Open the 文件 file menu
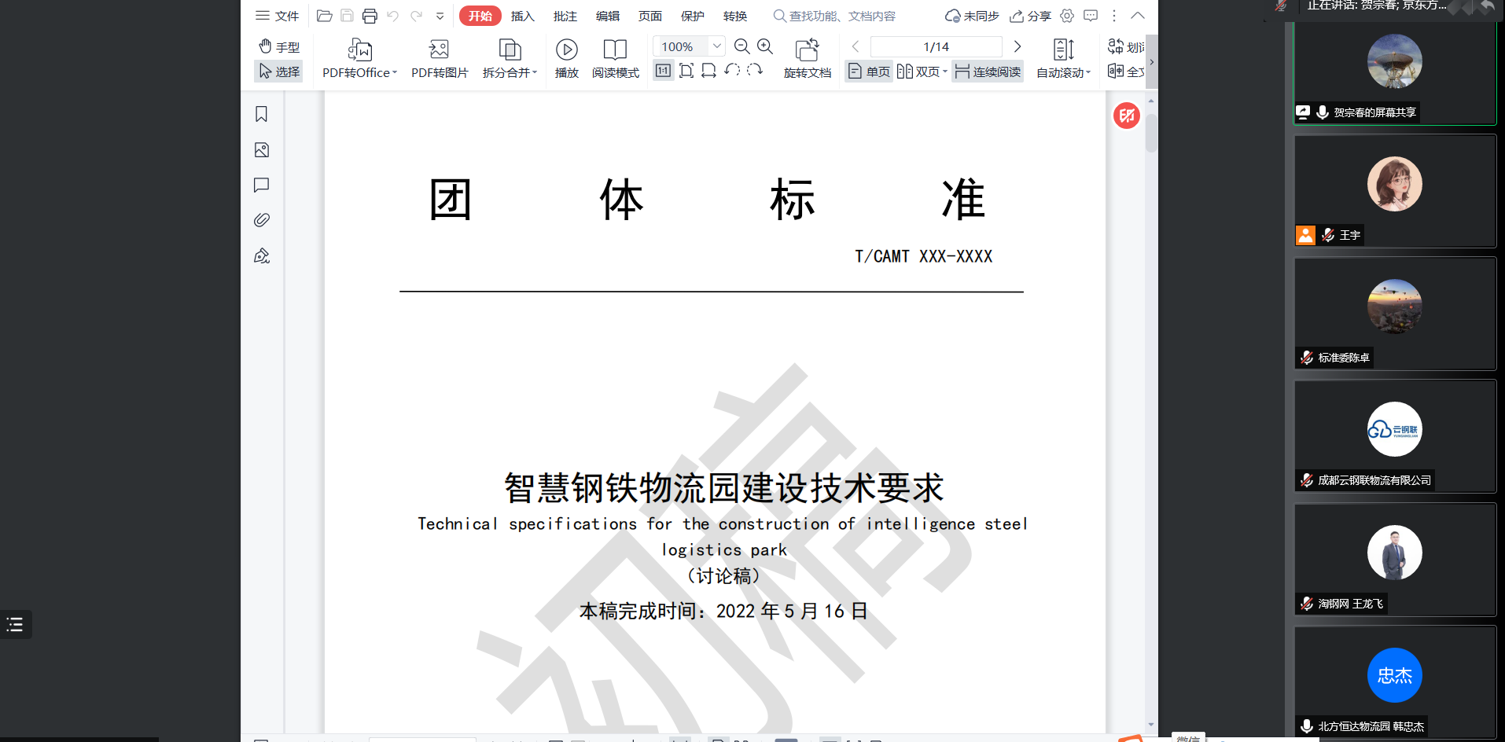The image size is (1505, 742). click(278, 16)
